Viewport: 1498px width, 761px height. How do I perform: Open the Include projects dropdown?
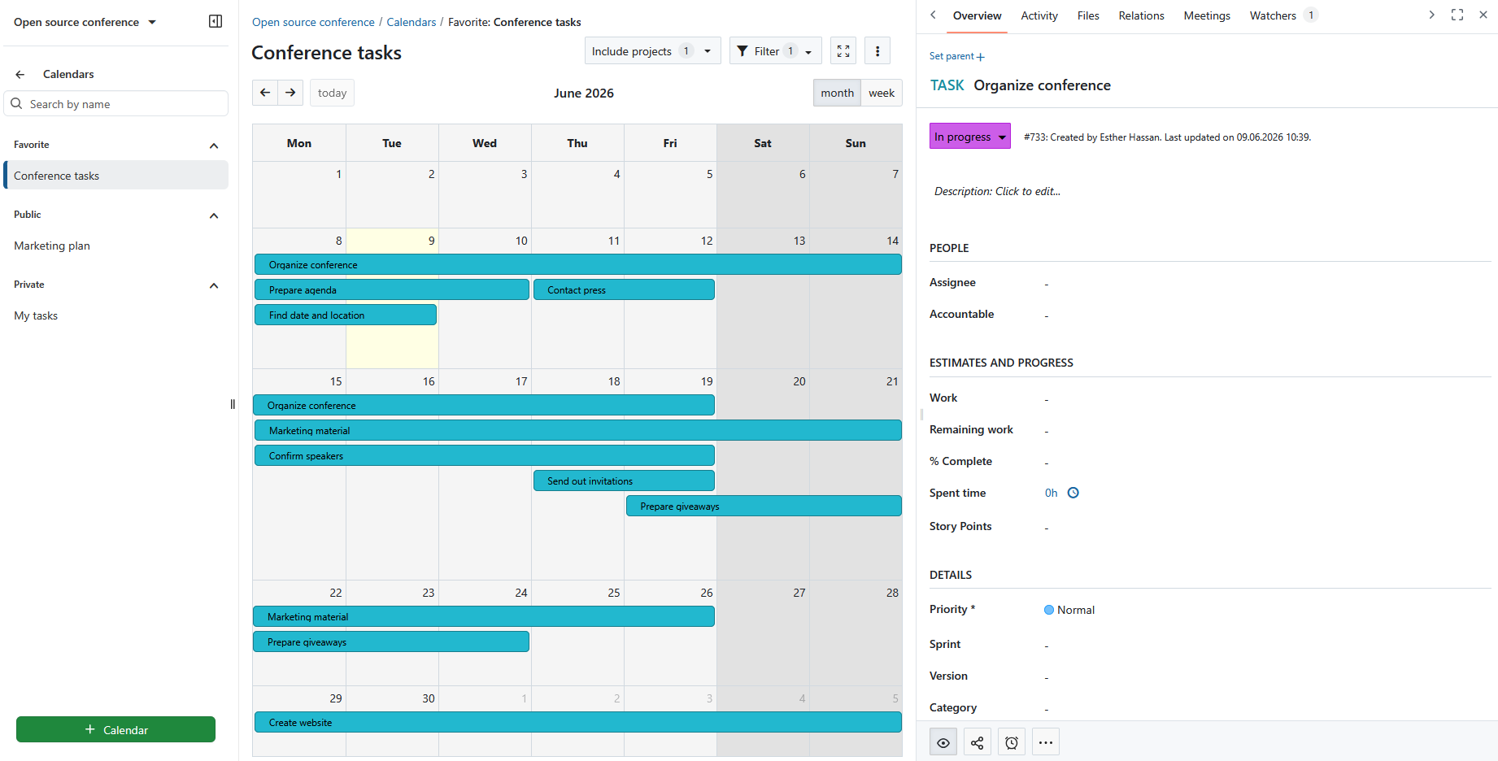coord(652,51)
